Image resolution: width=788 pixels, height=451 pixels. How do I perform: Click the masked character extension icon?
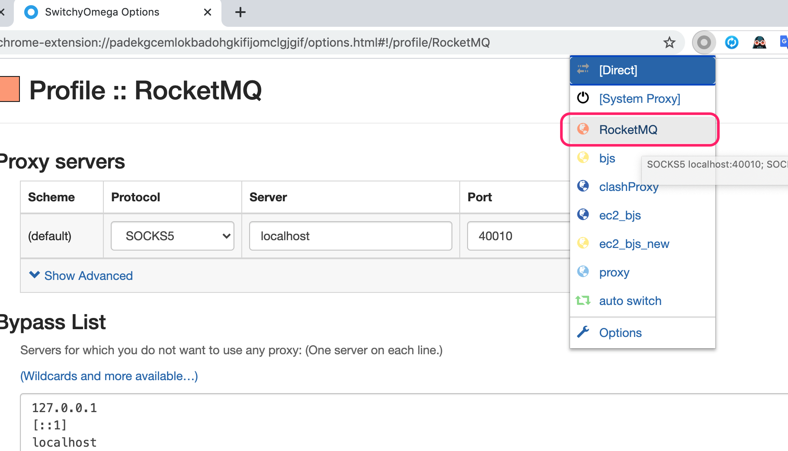pyautogui.click(x=759, y=42)
